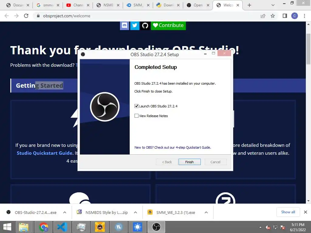
Task: Bookmark this page with star icon
Action: 273,16
